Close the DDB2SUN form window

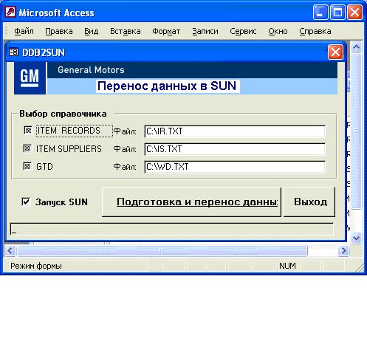coord(335,52)
